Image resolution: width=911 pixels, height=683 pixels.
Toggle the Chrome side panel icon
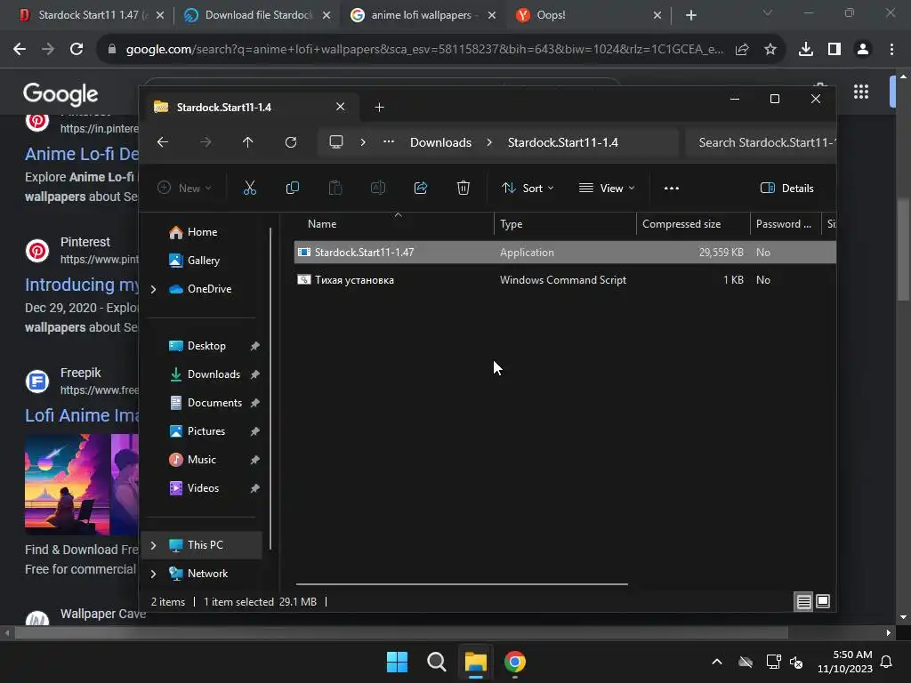[834, 50]
